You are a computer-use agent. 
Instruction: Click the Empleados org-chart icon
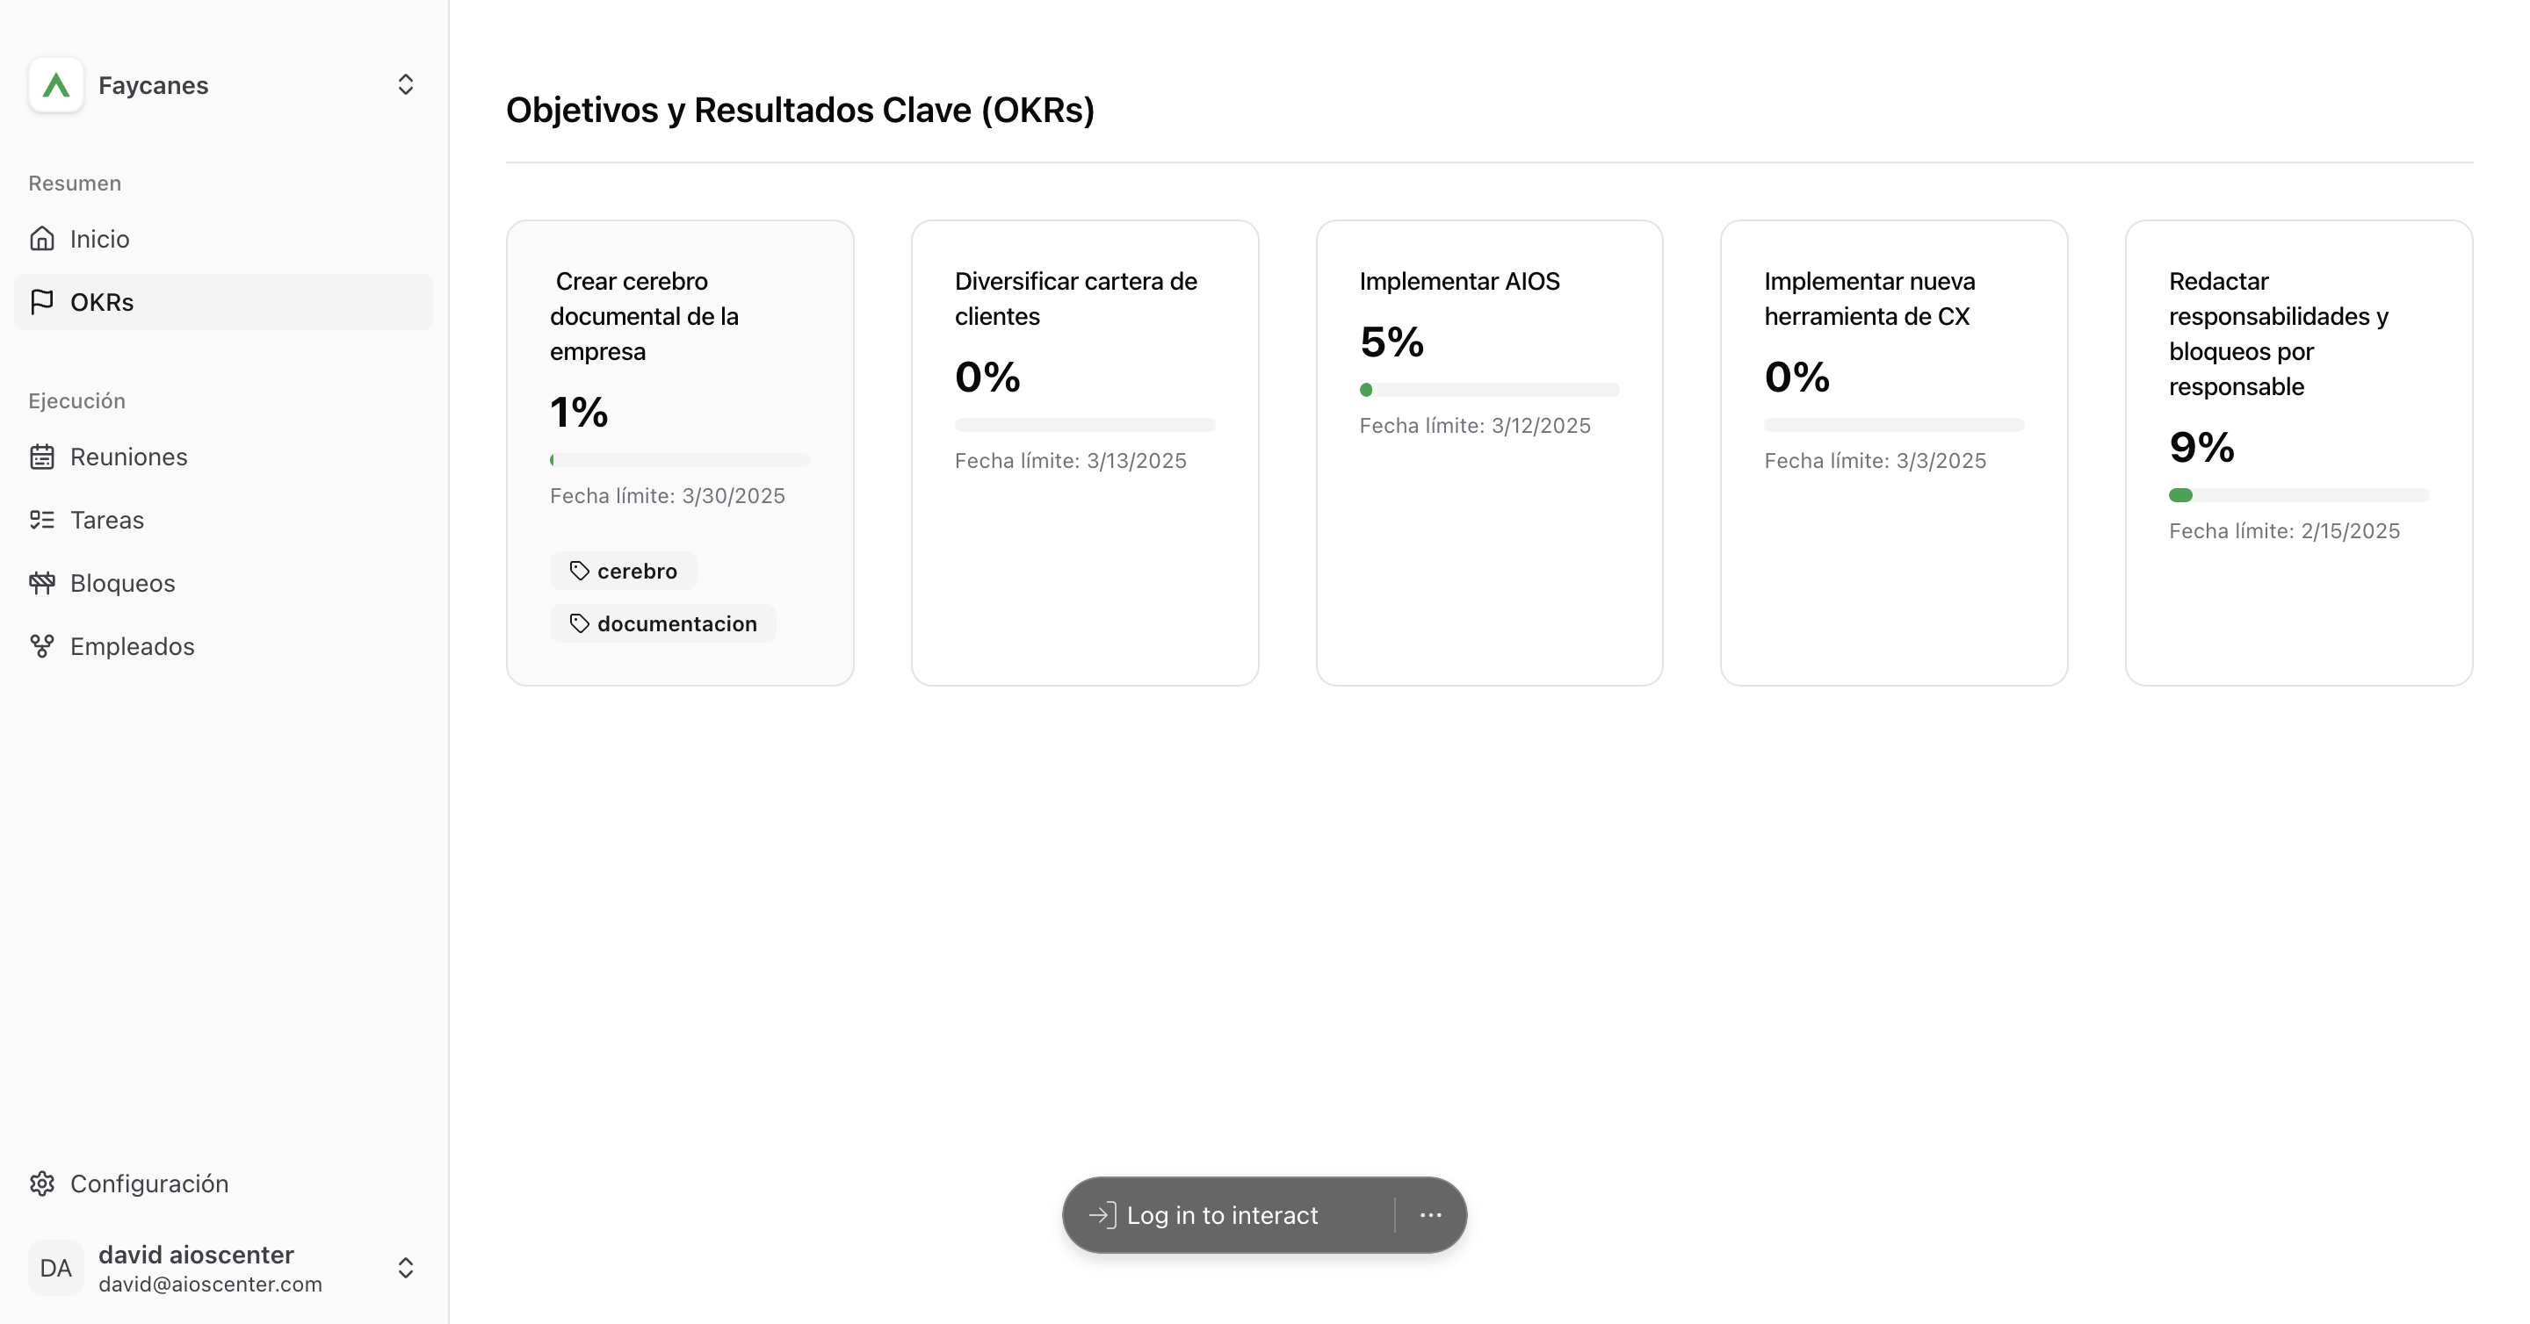point(42,647)
